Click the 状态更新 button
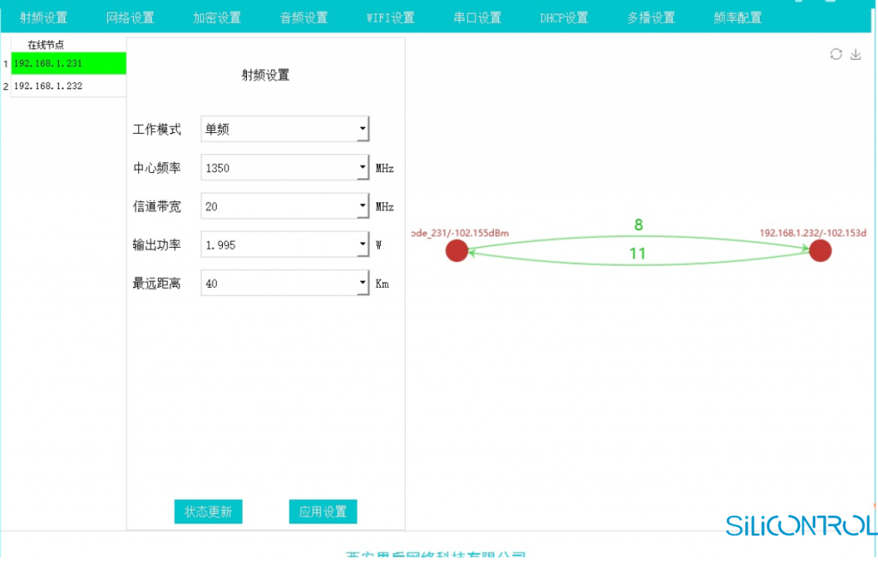878x563 pixels. click(x=208, y=512)
